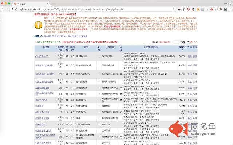Click 补选 in the 140 / 114 row
Screen dimensions: 233x145
tap(190, 112)
